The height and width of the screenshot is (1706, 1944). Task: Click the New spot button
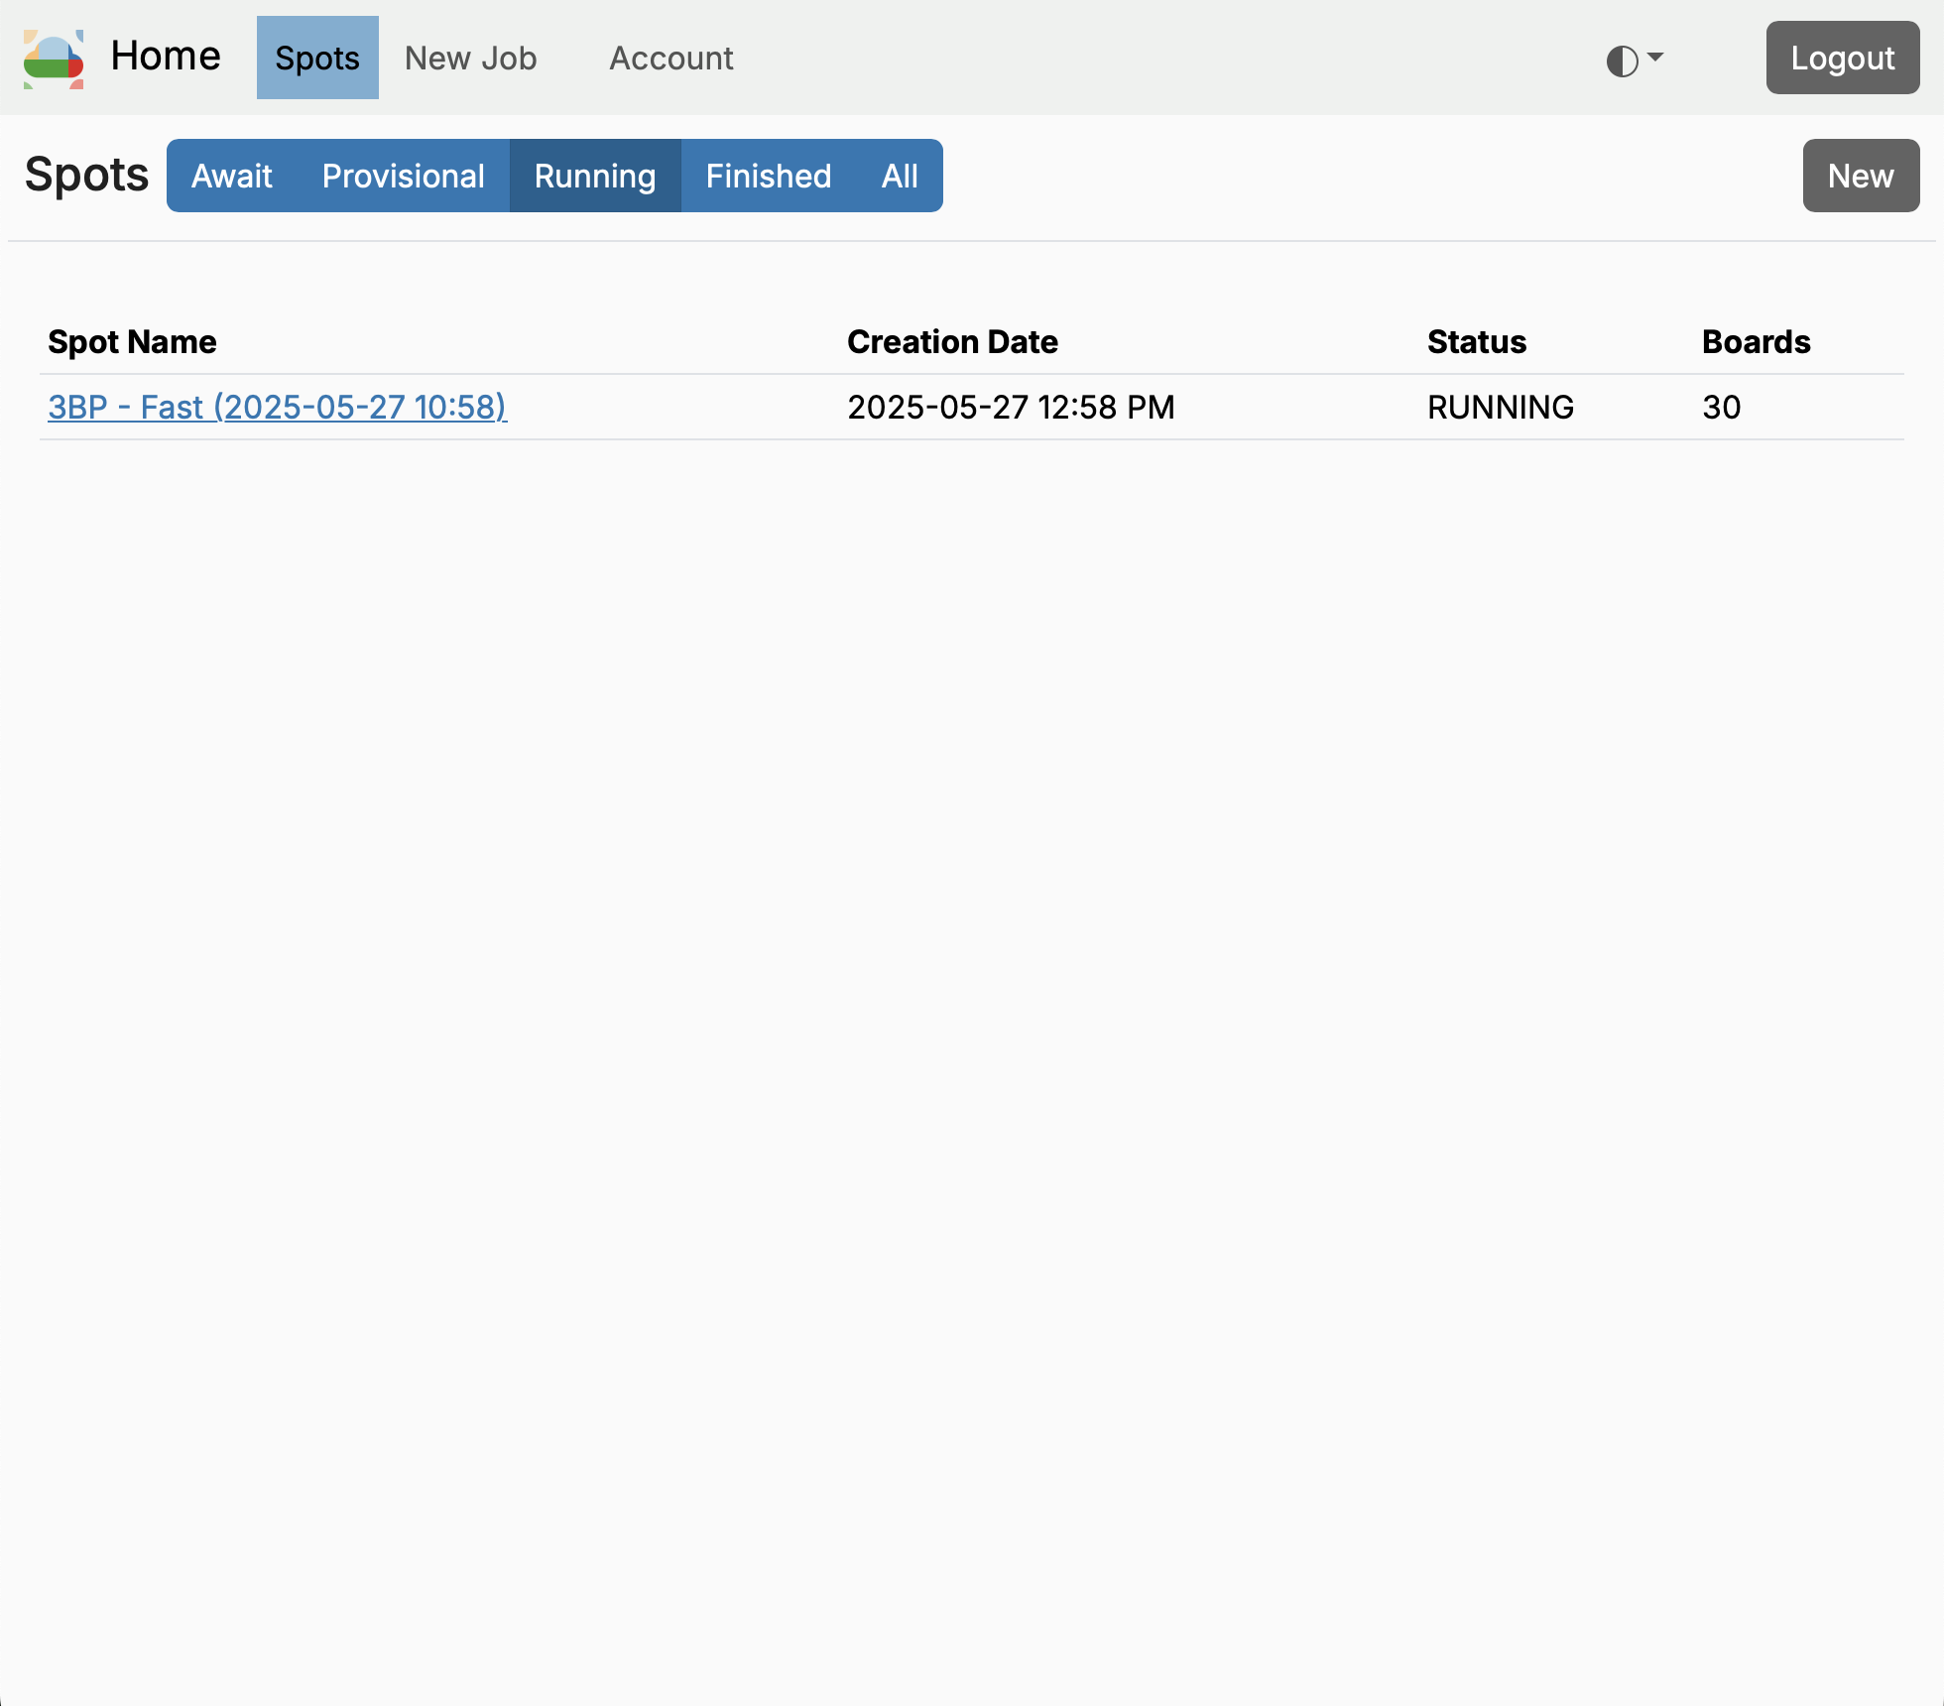coord(1860,177)
